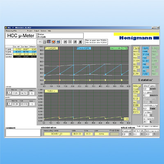This screenshot has width=164, height=164.
Task: Open the Measuring/Files menu
Action: pos(11,31)
